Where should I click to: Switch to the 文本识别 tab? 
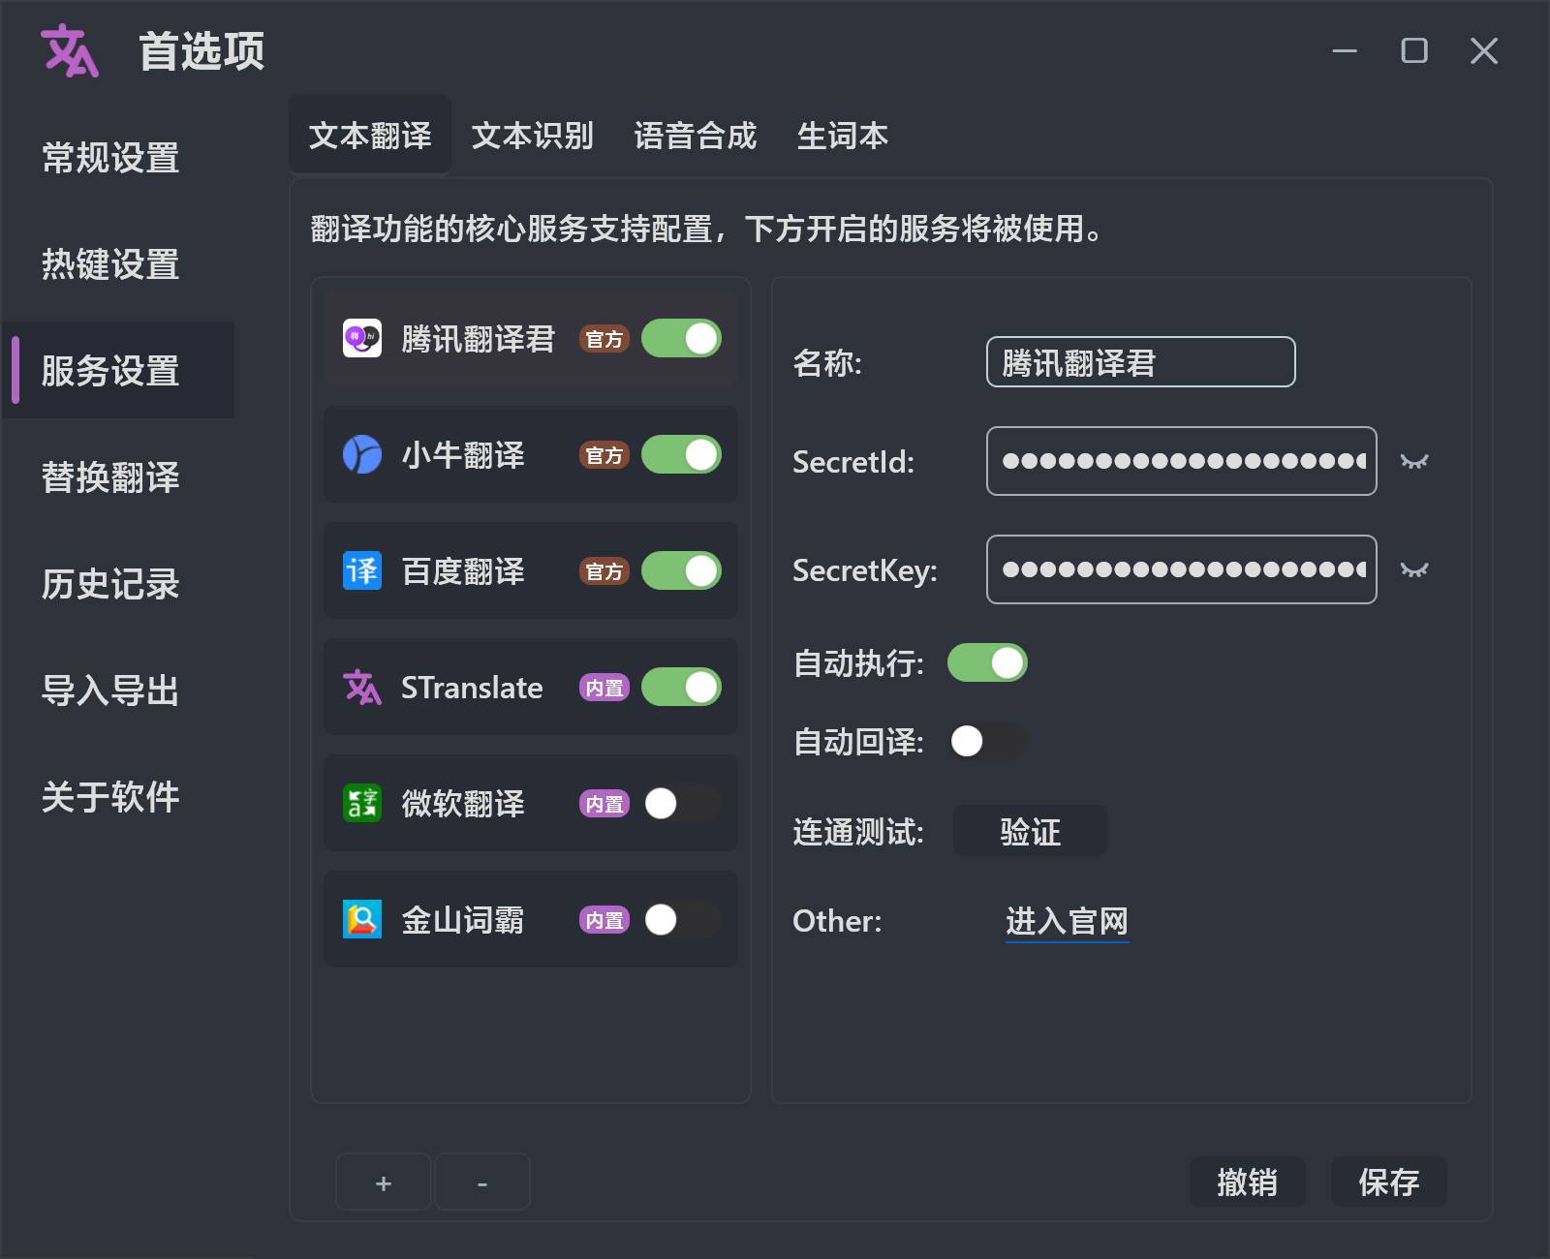click(x=533, y=136)
